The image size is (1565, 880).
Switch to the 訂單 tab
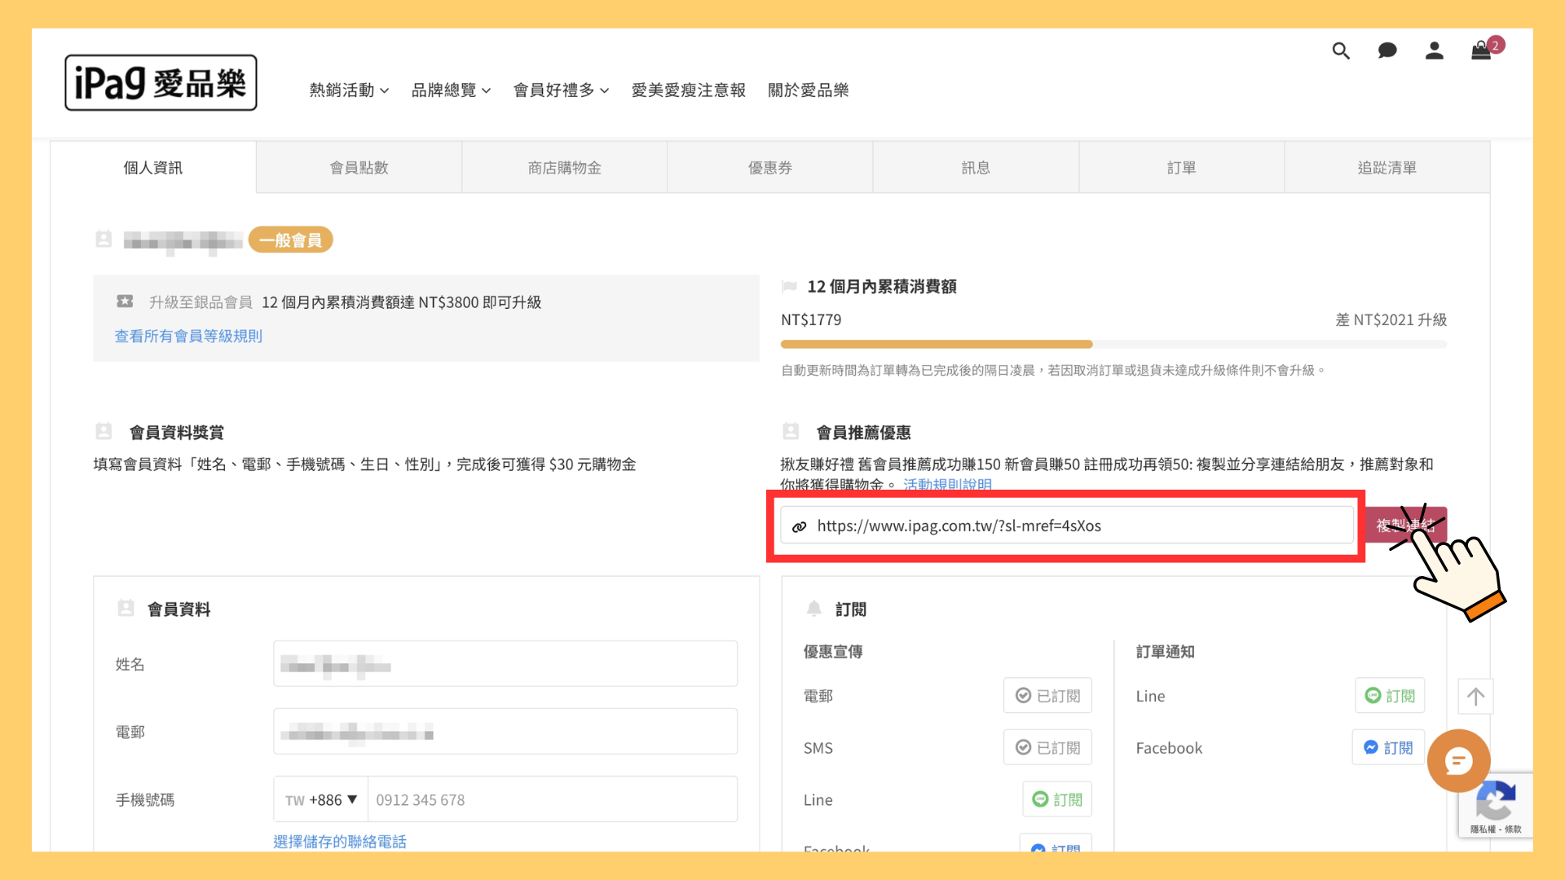click(1181, 167)
